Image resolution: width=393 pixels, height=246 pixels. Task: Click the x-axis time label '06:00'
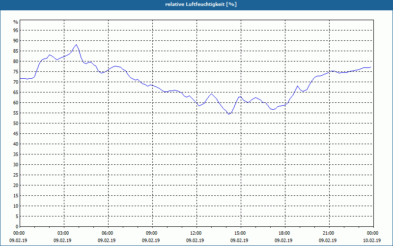coord(108,233)
